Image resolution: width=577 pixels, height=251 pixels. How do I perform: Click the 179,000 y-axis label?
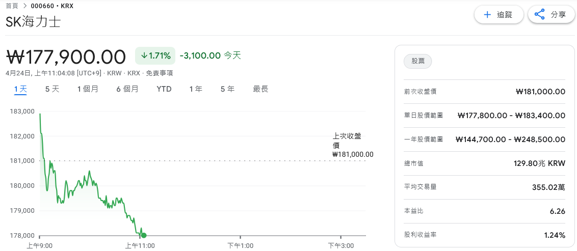(21, 211)
